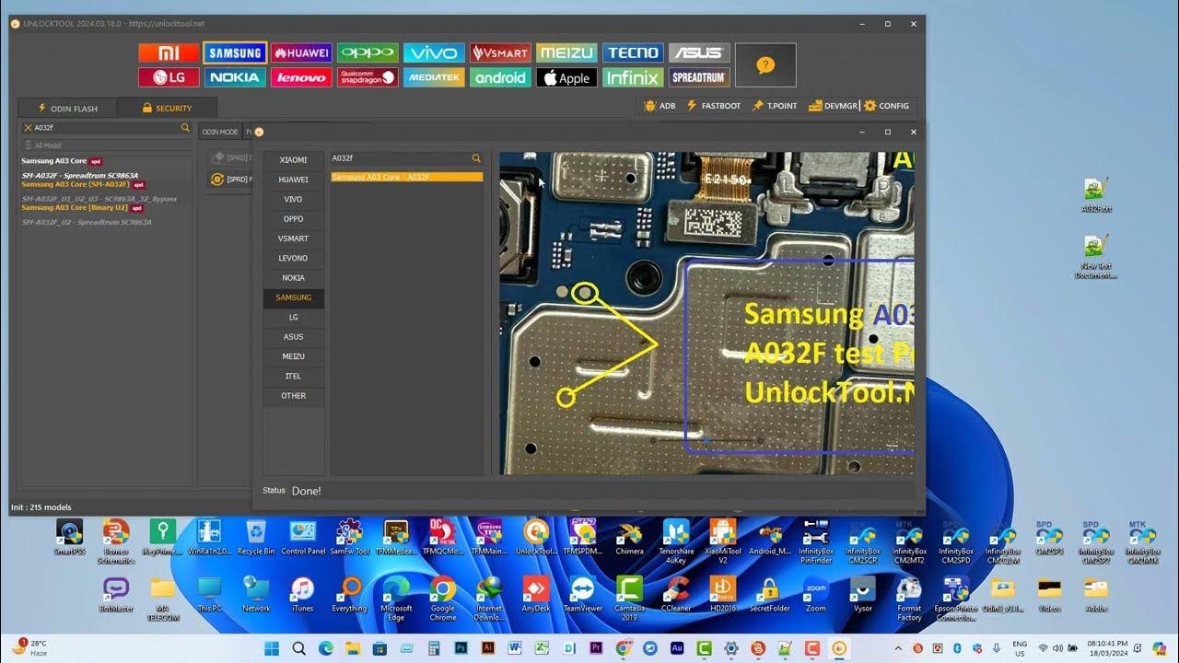Open Tenorshare 4uKey desktop shortcut
1179x663 pixels.
click(x=676, y=541)
